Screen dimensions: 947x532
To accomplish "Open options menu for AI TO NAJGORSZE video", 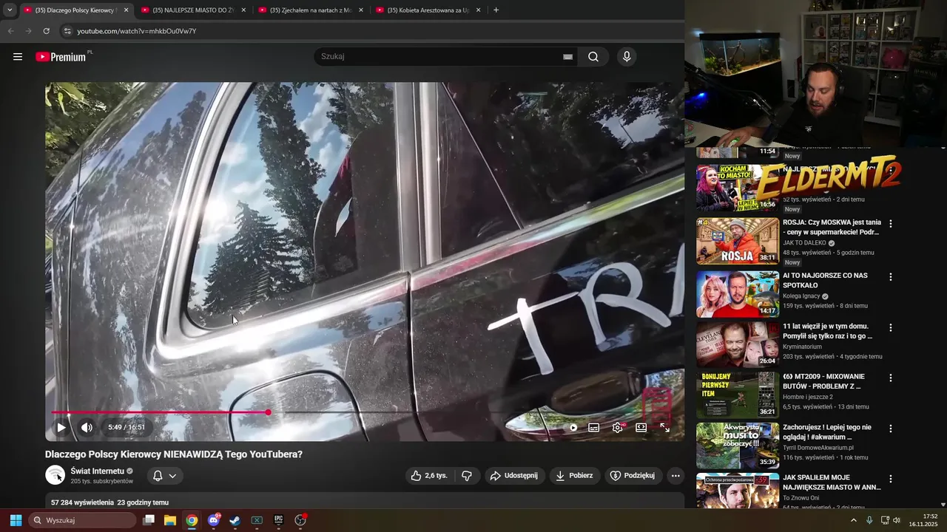I will [x=891, y=277].
